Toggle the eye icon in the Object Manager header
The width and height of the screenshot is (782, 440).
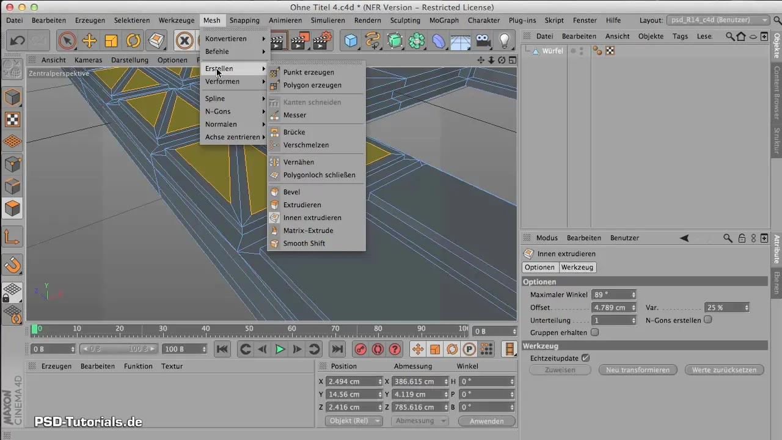coord(753,36)
